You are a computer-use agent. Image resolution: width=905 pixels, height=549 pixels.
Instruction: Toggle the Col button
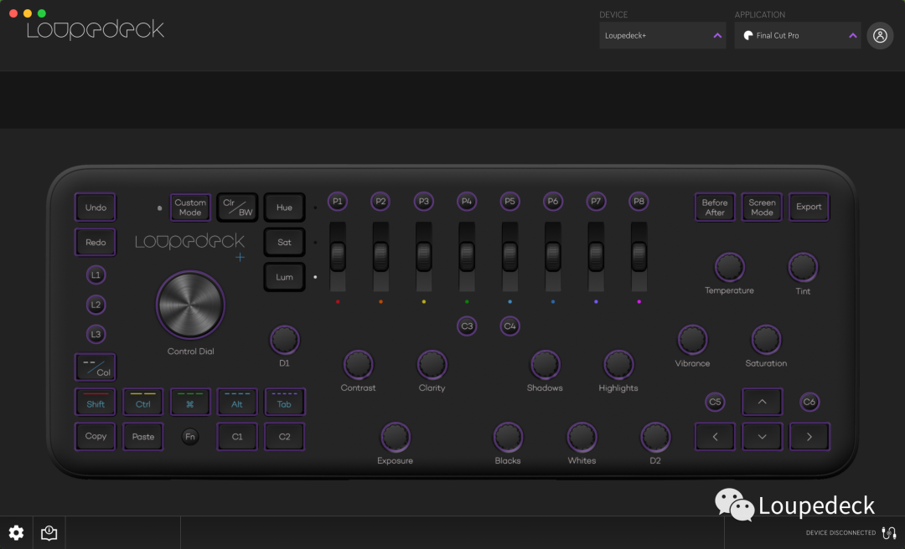(96, 367)
